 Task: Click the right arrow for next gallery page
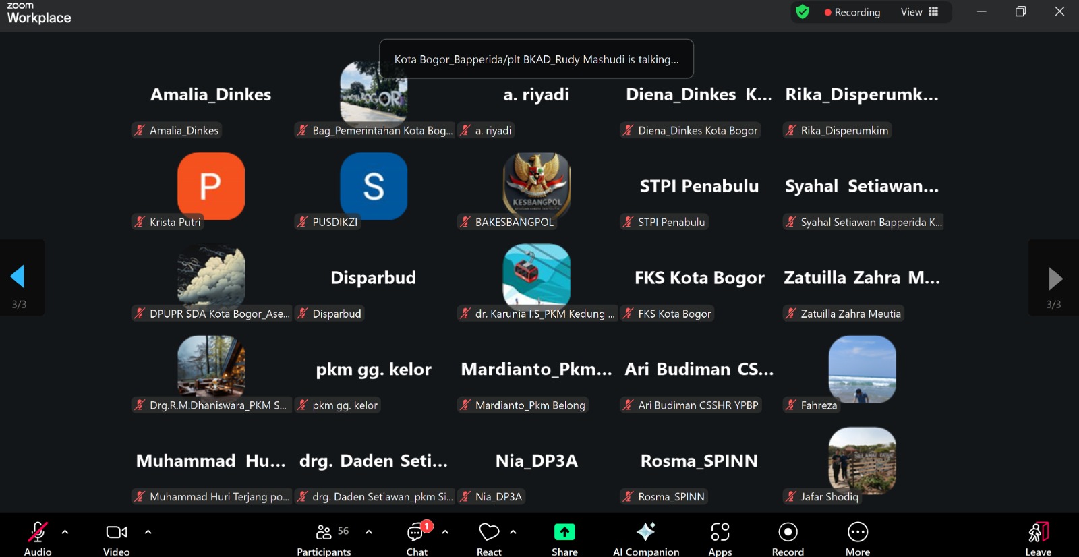click(1055, 278)
